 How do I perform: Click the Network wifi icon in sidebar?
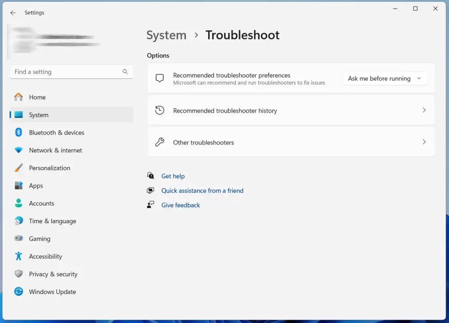coord(18,150)
